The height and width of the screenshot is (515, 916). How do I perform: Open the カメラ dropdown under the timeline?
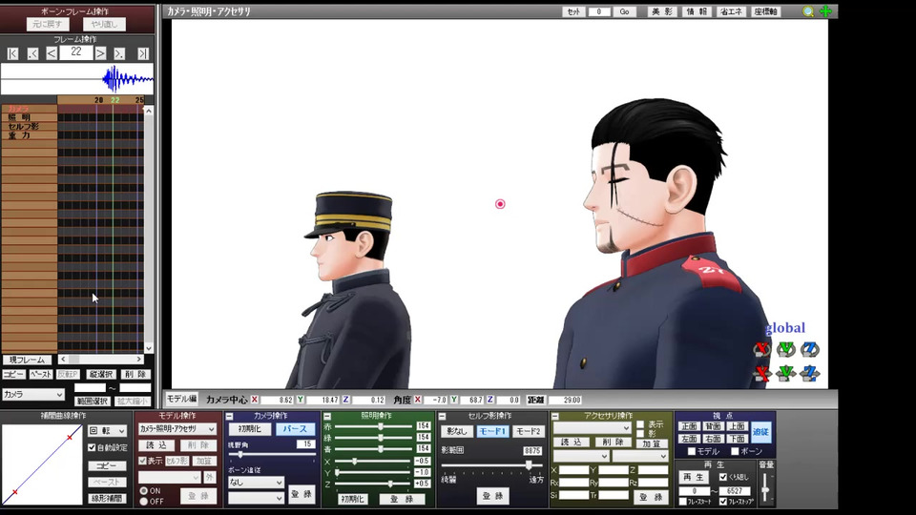tap(32, 395)
